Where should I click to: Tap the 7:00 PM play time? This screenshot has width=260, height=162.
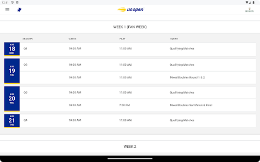(x=125, y=105)
